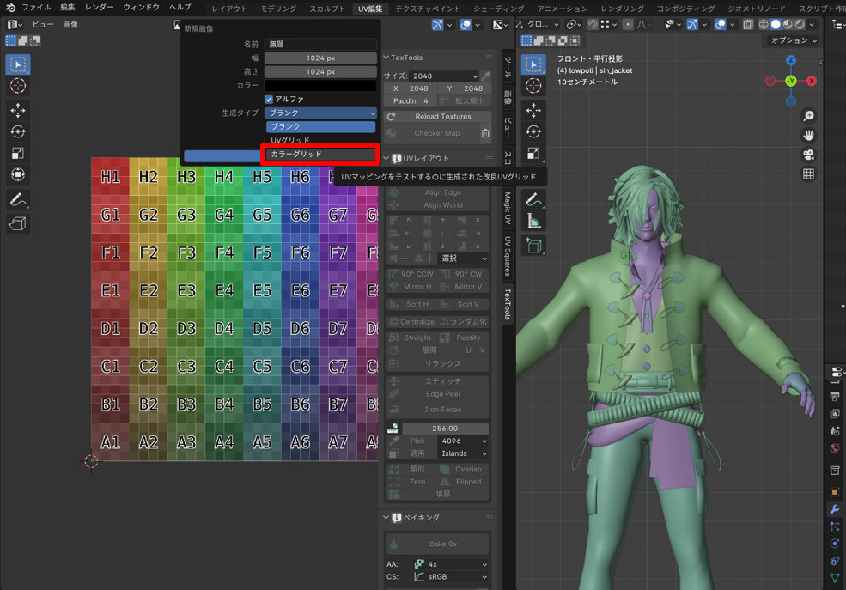Click the Blender logo in menu bar

click(10, 8)
